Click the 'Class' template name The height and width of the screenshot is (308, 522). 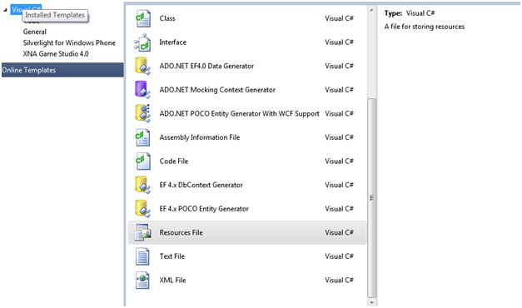pyautogui.click(x=167, y=18)
